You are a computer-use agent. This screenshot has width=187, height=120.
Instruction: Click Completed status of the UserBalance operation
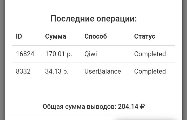[150, 71]
